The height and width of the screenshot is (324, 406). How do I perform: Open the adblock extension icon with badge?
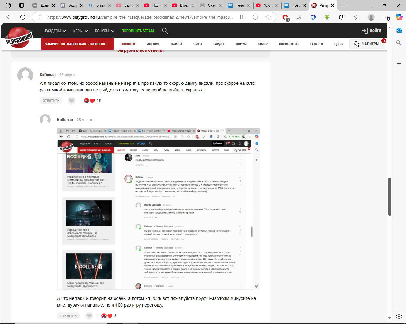point(285,17)
